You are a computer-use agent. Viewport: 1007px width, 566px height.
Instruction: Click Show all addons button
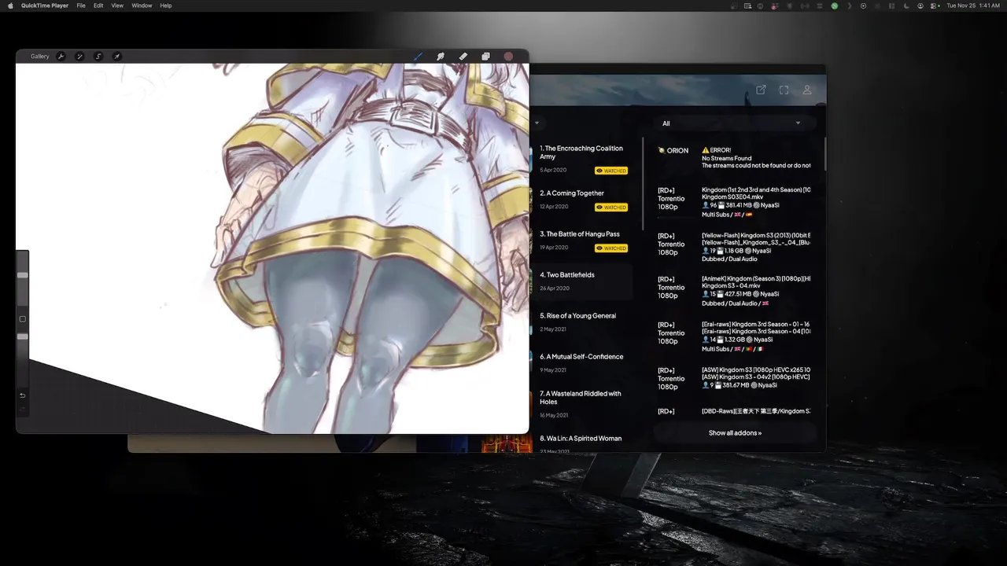pyautogui.click(x=735, y=433)
